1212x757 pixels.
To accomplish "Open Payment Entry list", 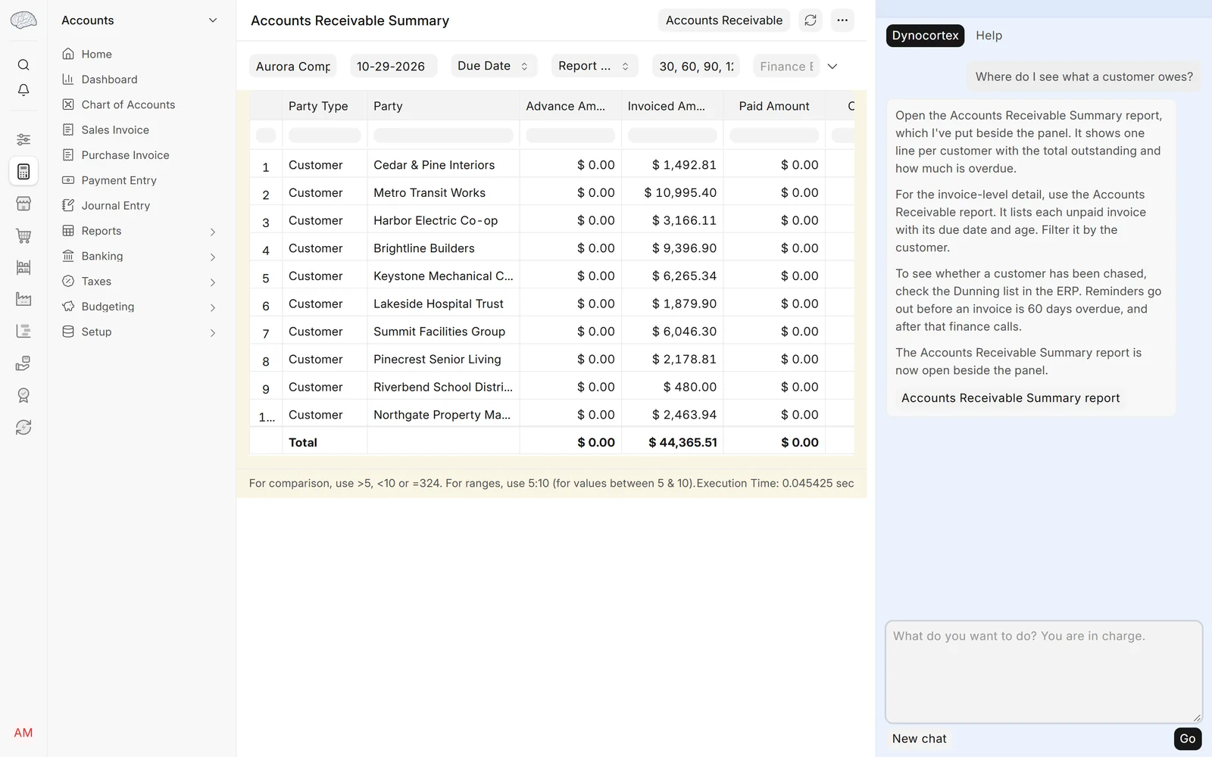I will point(119,180).
